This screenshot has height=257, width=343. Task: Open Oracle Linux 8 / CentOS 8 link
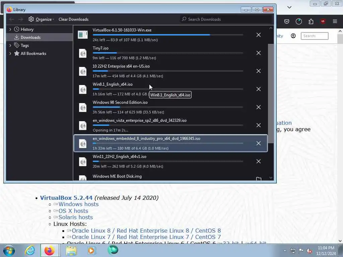(146, 231)
